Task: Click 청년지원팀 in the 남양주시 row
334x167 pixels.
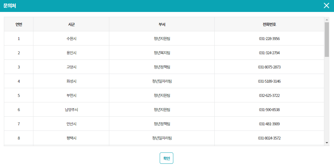Action: (162, 110)
